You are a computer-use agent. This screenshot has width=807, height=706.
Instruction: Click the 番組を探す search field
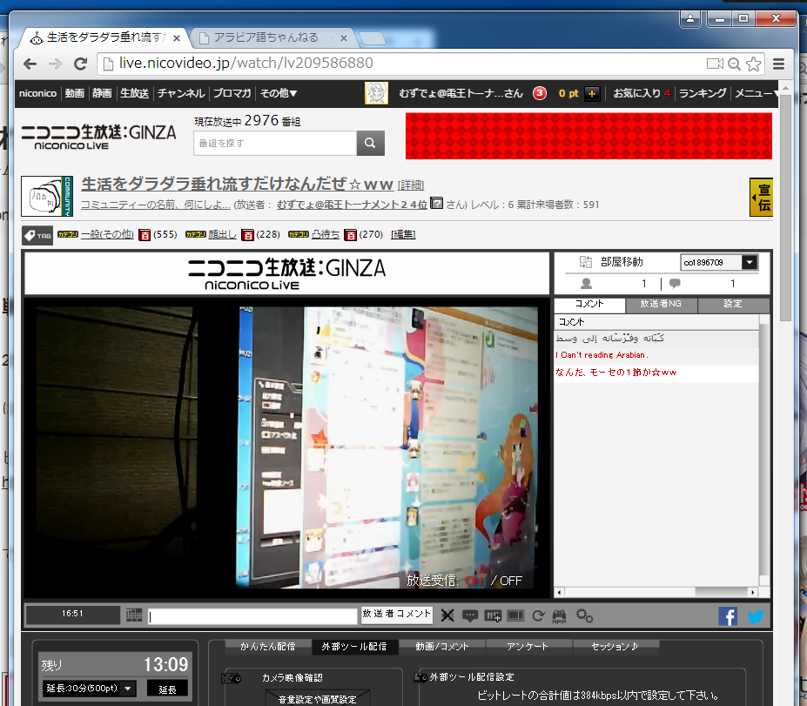tap(275, 143)
